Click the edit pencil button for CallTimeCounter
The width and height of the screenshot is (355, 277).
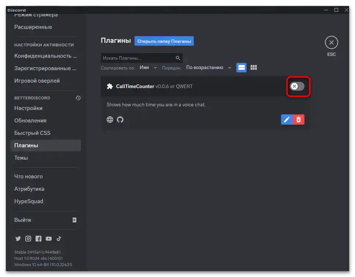point(286,119)
